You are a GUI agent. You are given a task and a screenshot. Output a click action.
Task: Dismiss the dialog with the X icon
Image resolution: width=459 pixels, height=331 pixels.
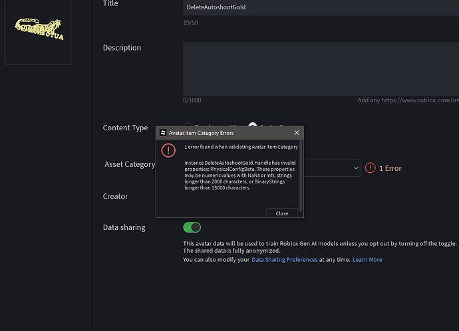pos(297,133)
